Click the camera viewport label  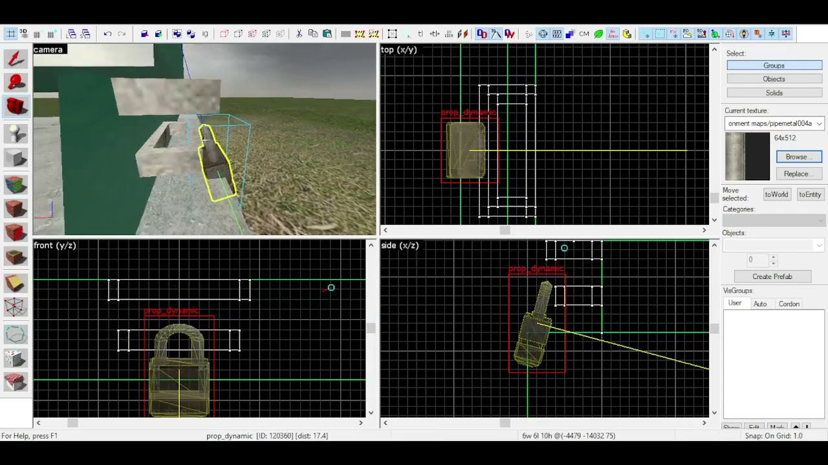[49, 50]
